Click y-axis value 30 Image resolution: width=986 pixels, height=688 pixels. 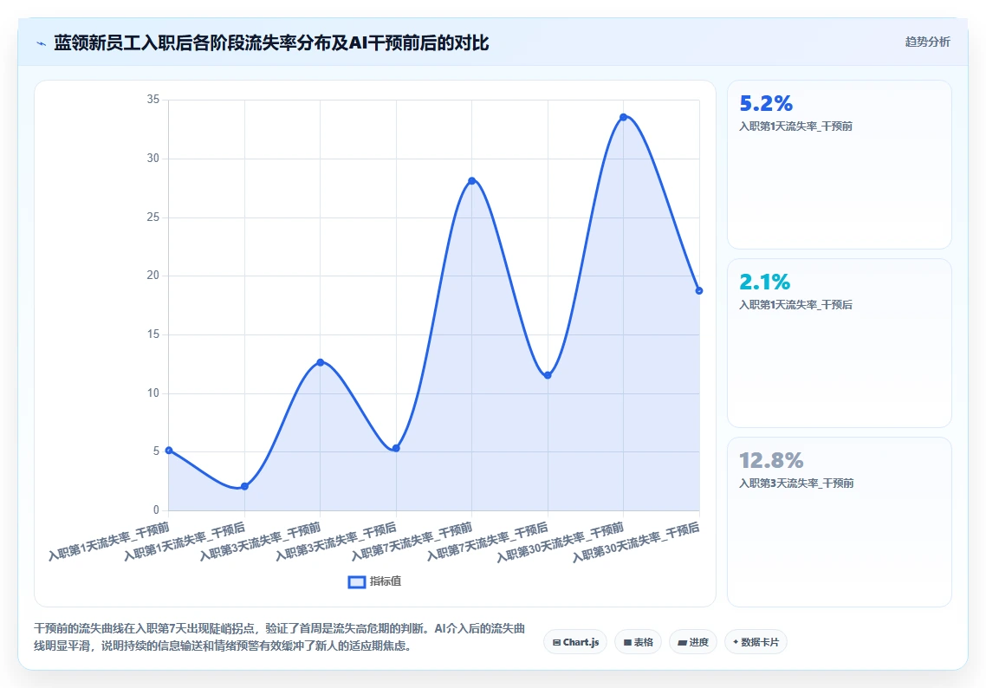click(153, 159)
